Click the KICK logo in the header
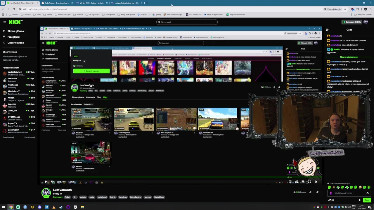This screenshot has width=374, height=210. pyautogui.click(x=16, y=22)
